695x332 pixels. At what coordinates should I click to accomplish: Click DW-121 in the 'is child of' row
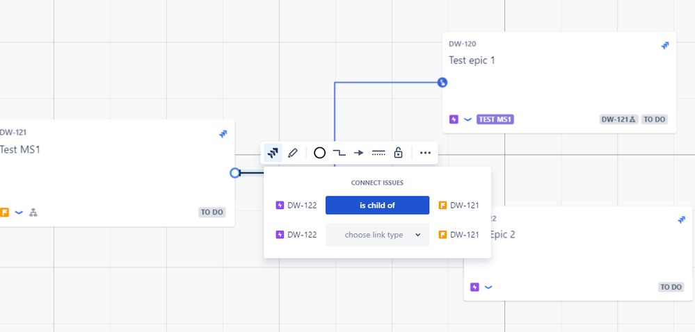pos(465,206)
